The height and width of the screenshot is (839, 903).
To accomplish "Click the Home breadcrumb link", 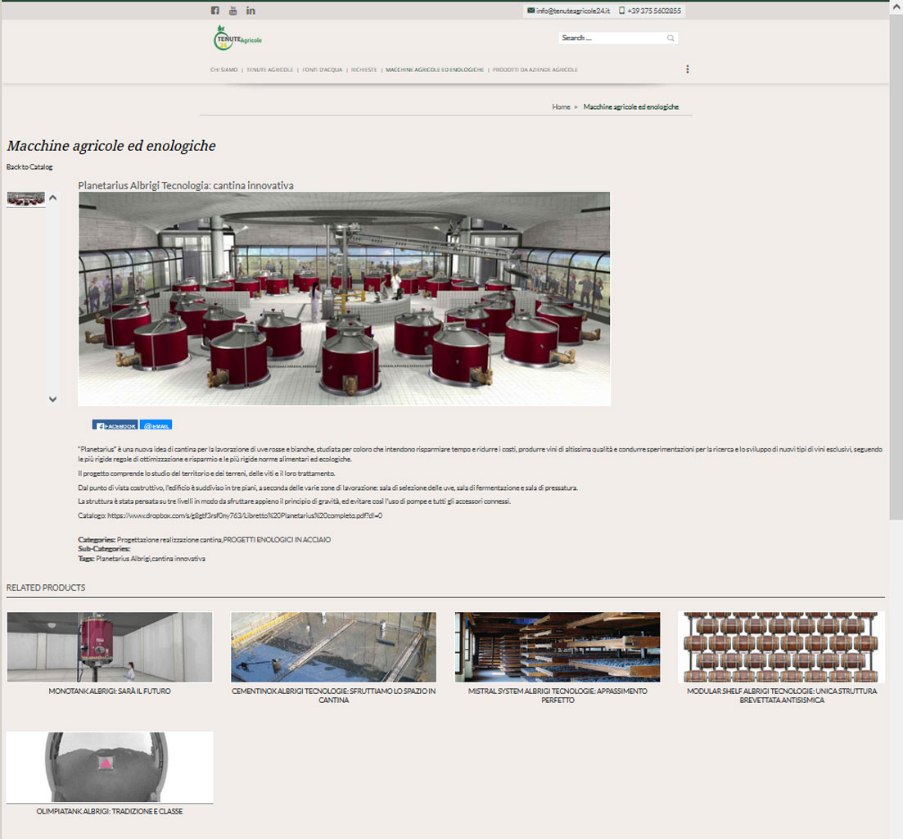I will pyautogui.click(x=561, y=107).
